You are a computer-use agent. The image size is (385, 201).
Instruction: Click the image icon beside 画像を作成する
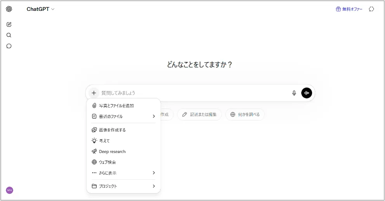[94, 130]
